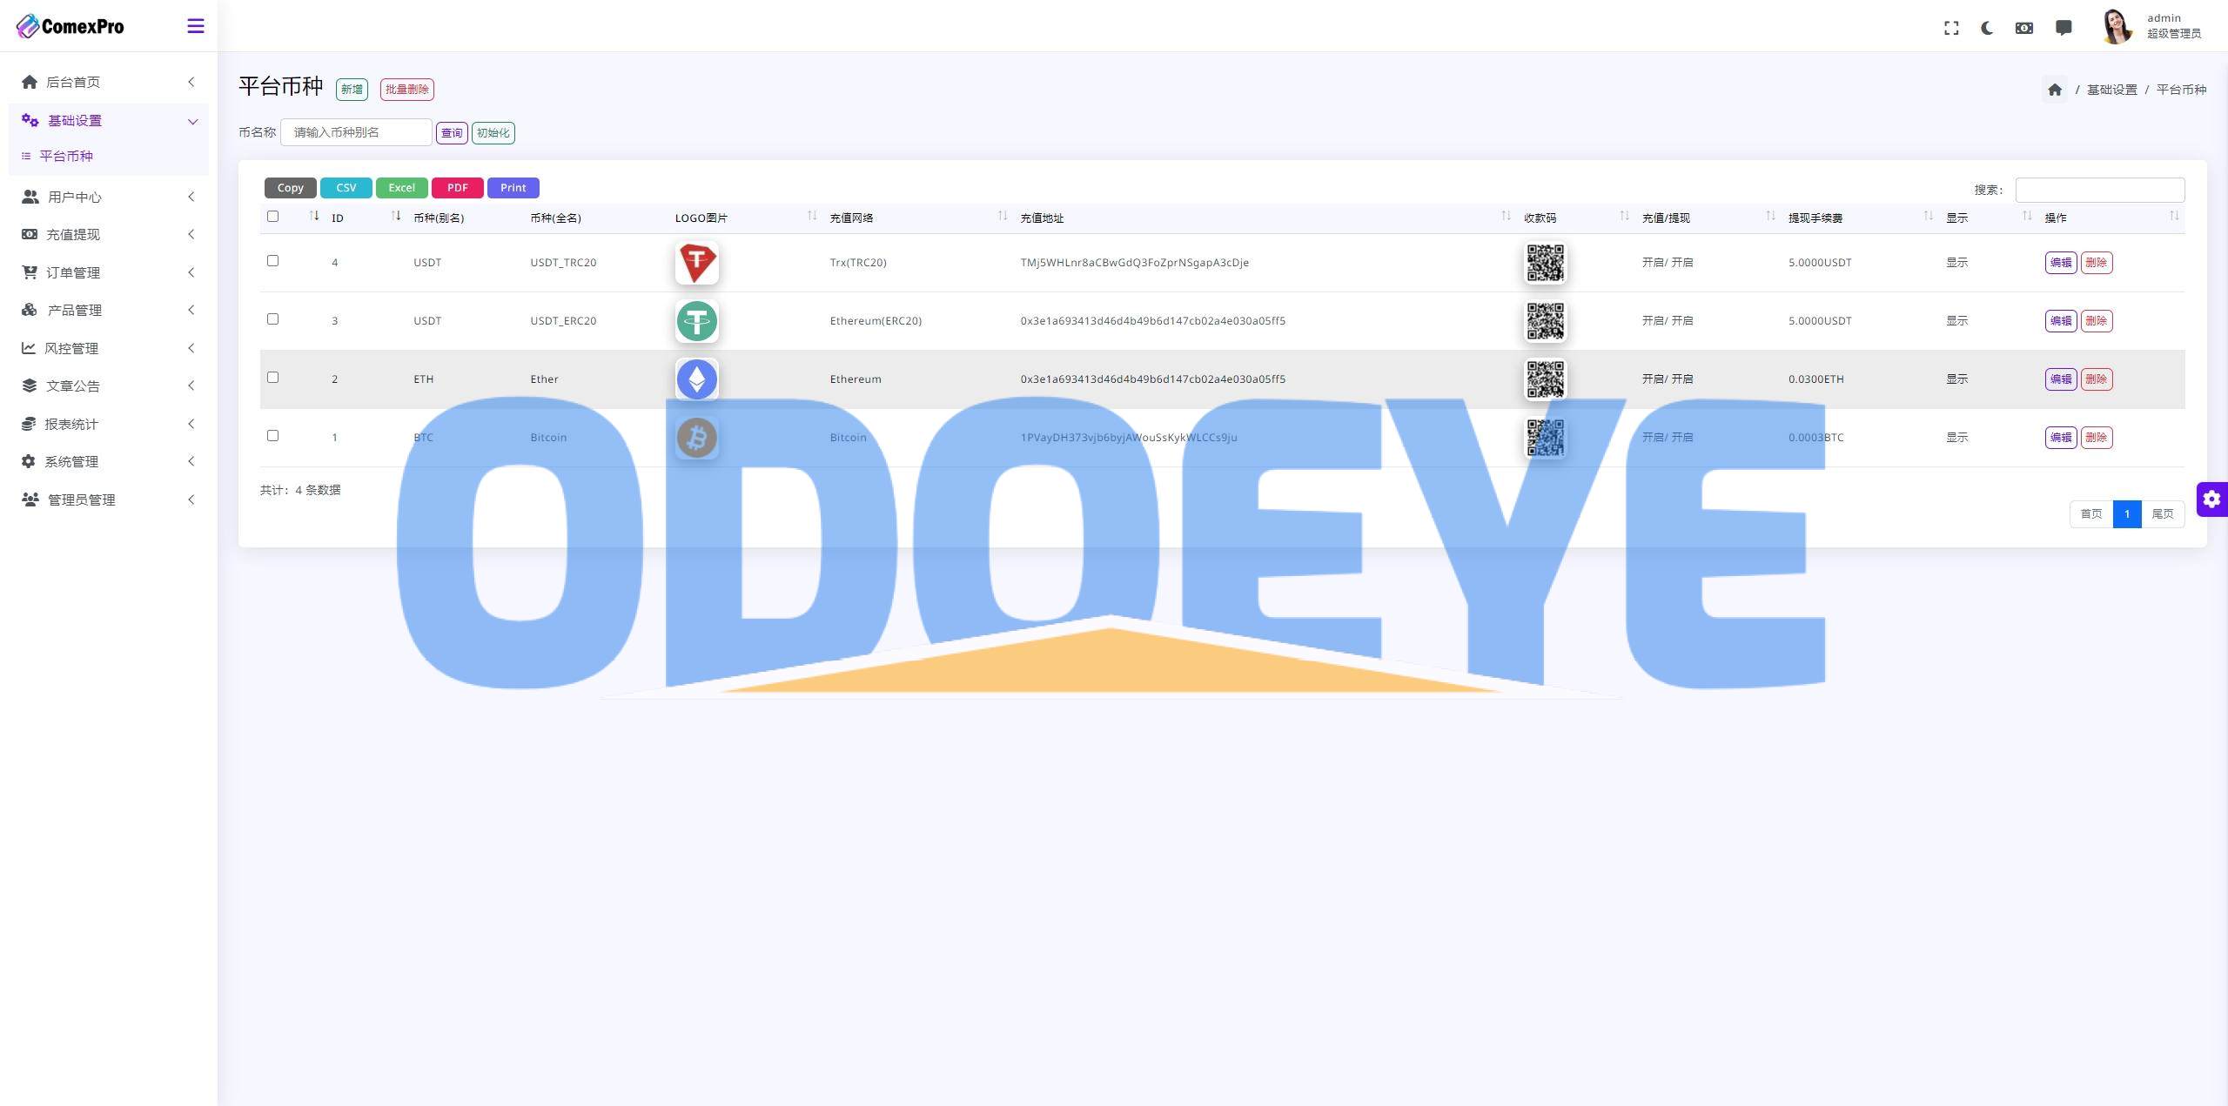
Task: Click the ComexPro logo icon
Action: [x=25, y=25]
